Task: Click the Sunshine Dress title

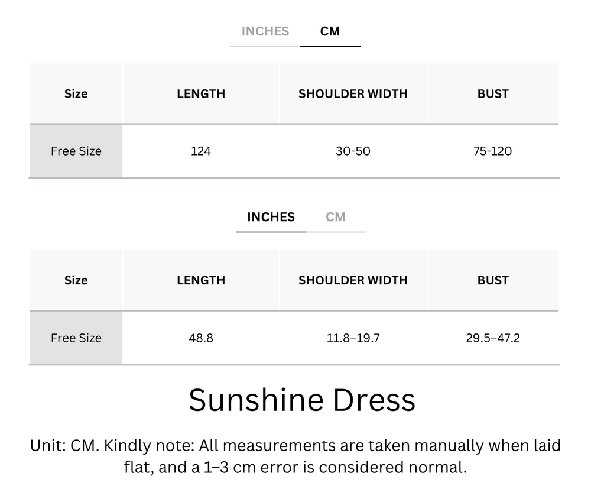Action: point(302,399)
